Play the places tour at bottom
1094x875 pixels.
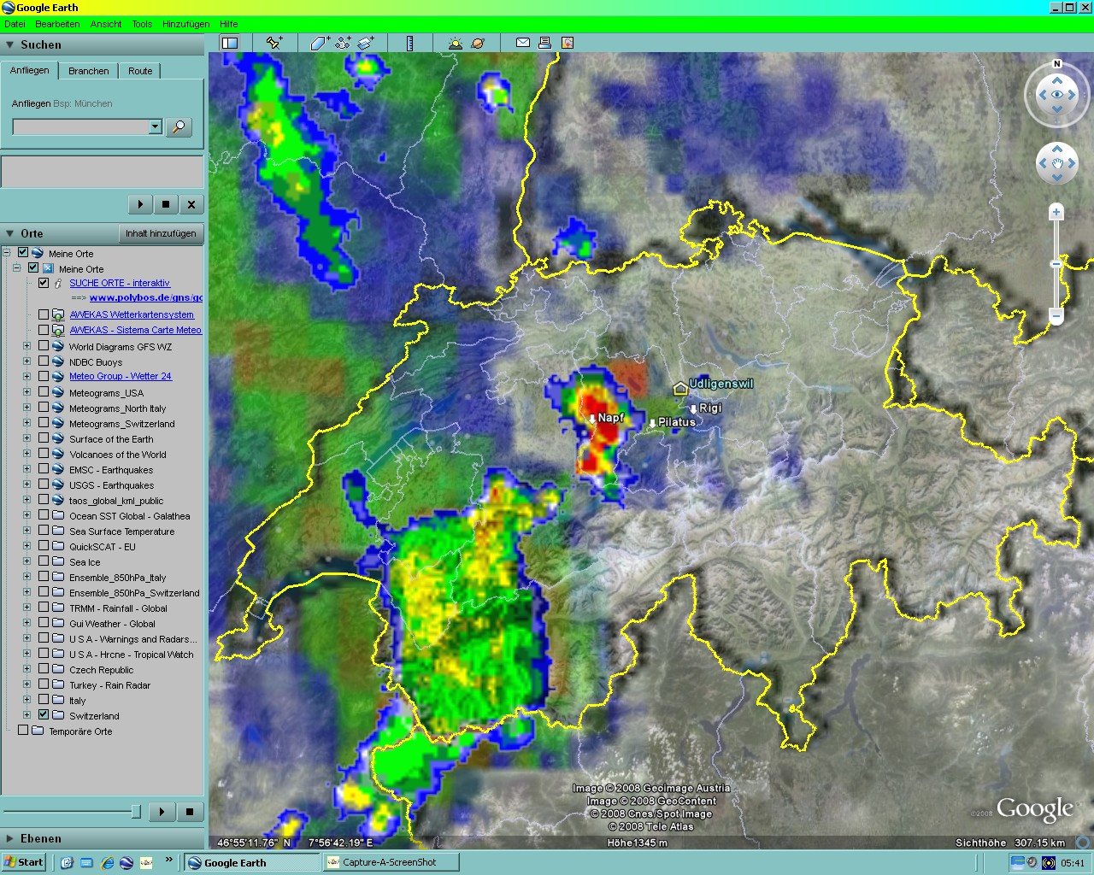click(x=162, y=812)
